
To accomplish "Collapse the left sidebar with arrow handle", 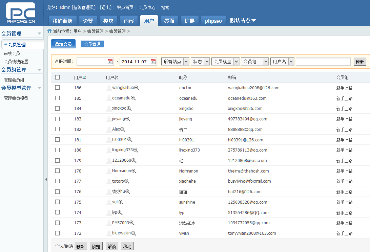I will [46, 180].
